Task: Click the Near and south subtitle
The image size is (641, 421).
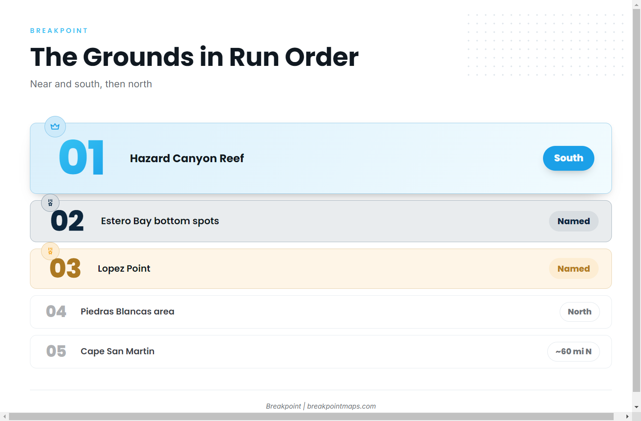Action: tap(91, 84)
